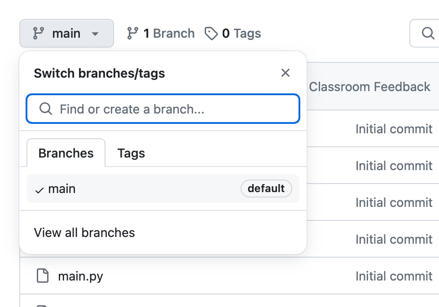This screenshot has width=439, height=307.
Task: Open the Initial commit message on main.py row
Action: coord(394,276)
